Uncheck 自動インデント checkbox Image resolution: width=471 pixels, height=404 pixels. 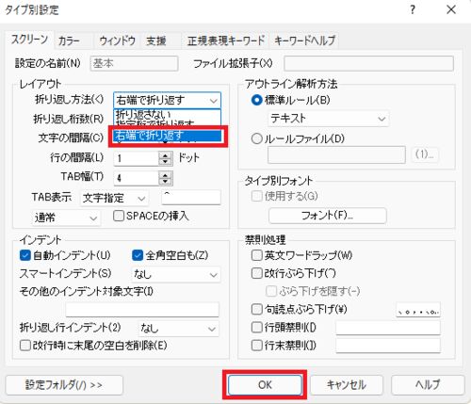point(65,255)
